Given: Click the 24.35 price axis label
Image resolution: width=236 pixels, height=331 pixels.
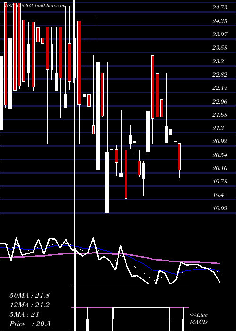Looking at the screenshot, I should (220, 21).
